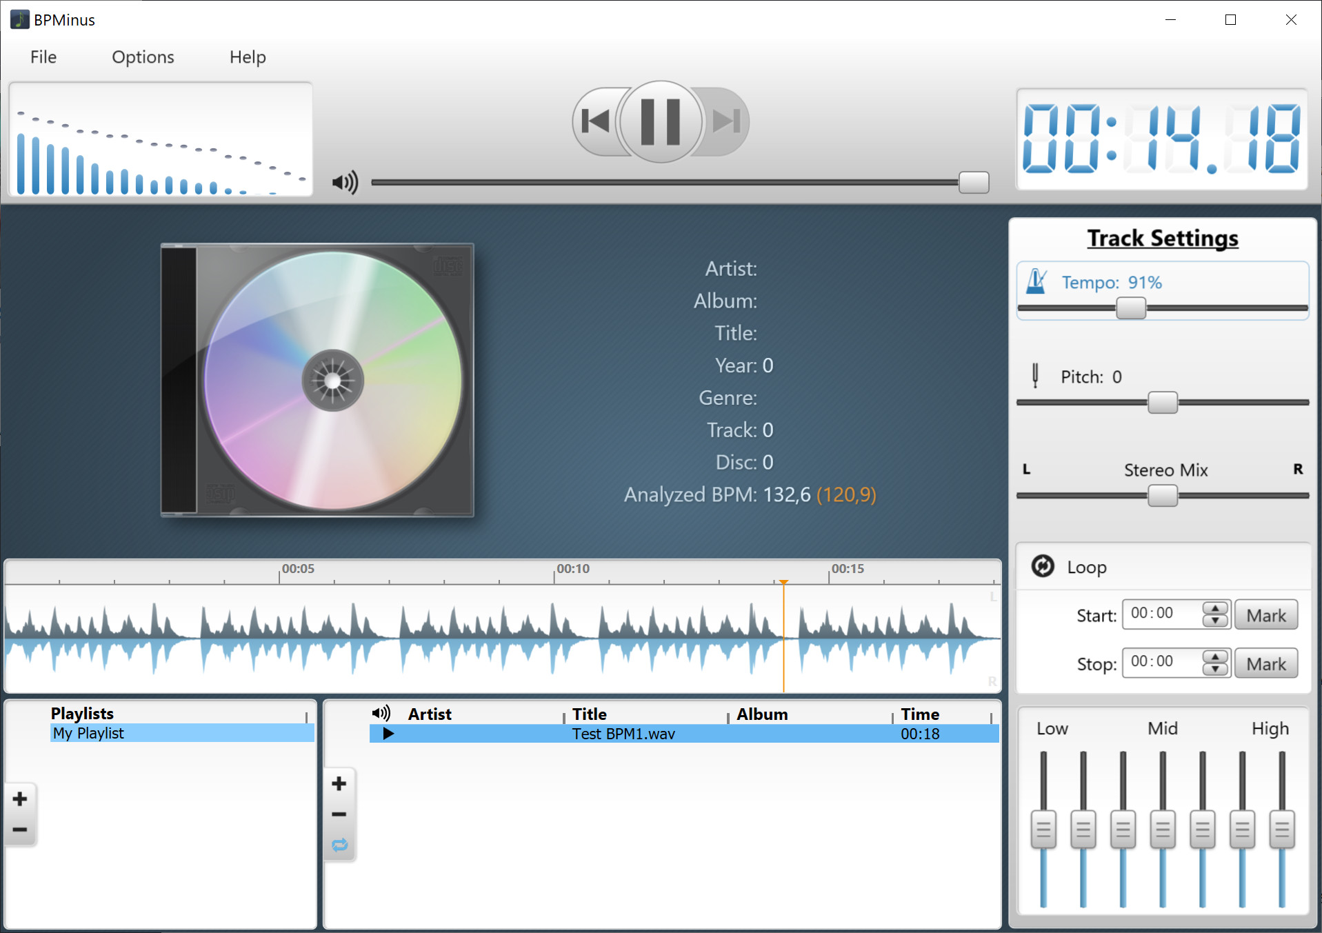Click the Analyzed BPM value 132,6
The image size is (1322, 933).
(787, 494)
